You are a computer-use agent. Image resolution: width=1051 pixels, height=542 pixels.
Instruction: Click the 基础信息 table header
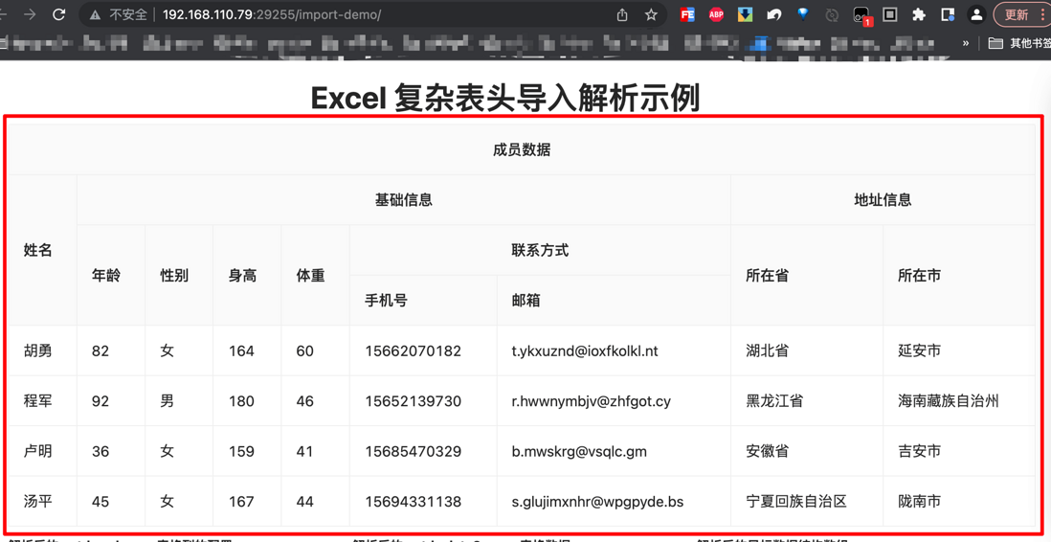pos(404,200)
